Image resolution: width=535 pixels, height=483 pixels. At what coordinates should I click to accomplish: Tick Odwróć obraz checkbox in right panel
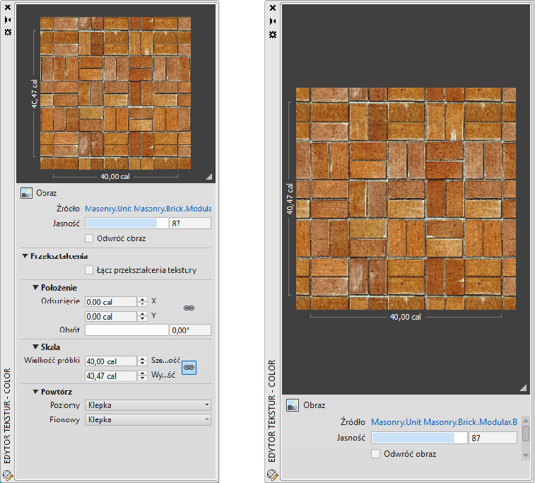pos(376,453)
